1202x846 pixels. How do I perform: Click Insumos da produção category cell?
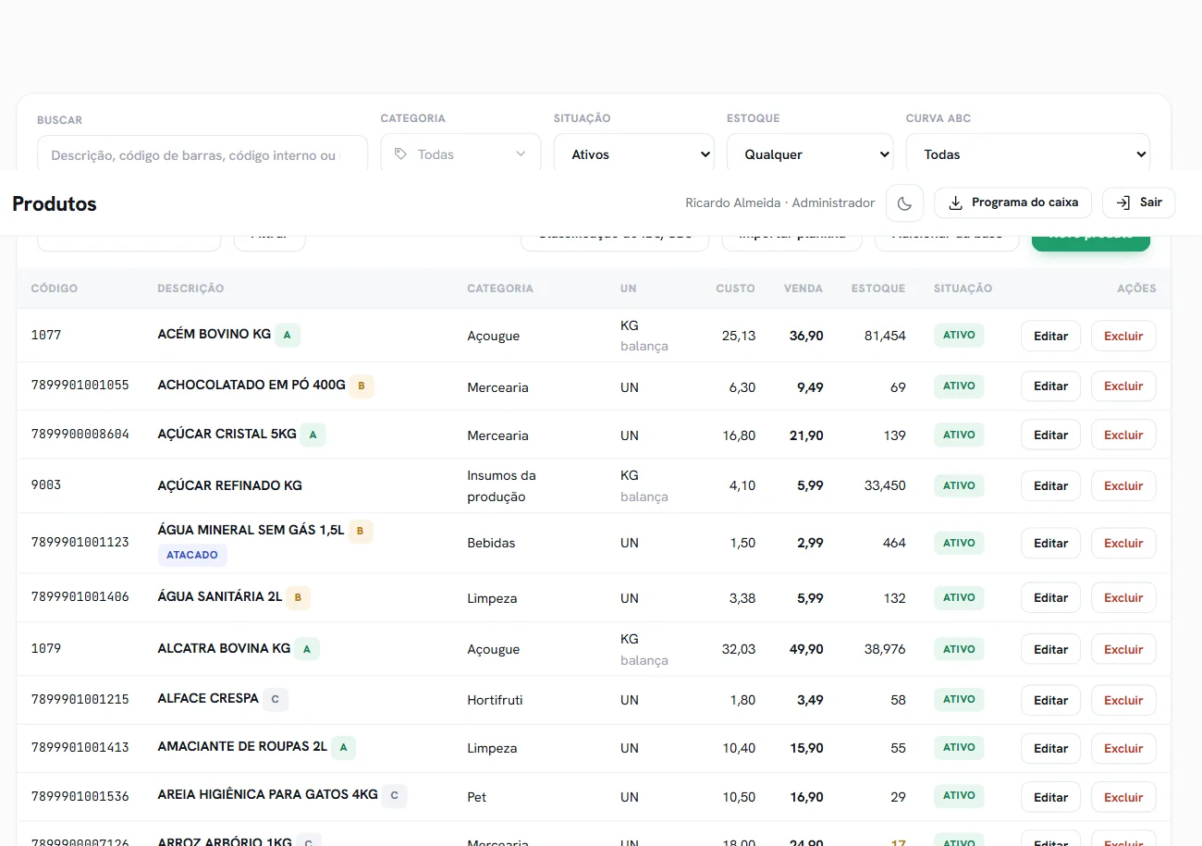502,485
